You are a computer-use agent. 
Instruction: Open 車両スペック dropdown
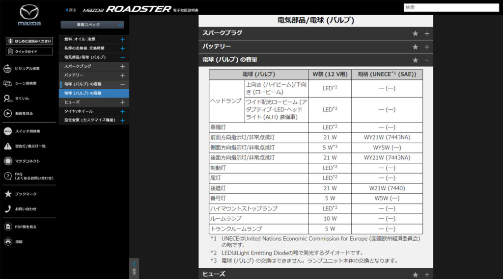[92, 25]
